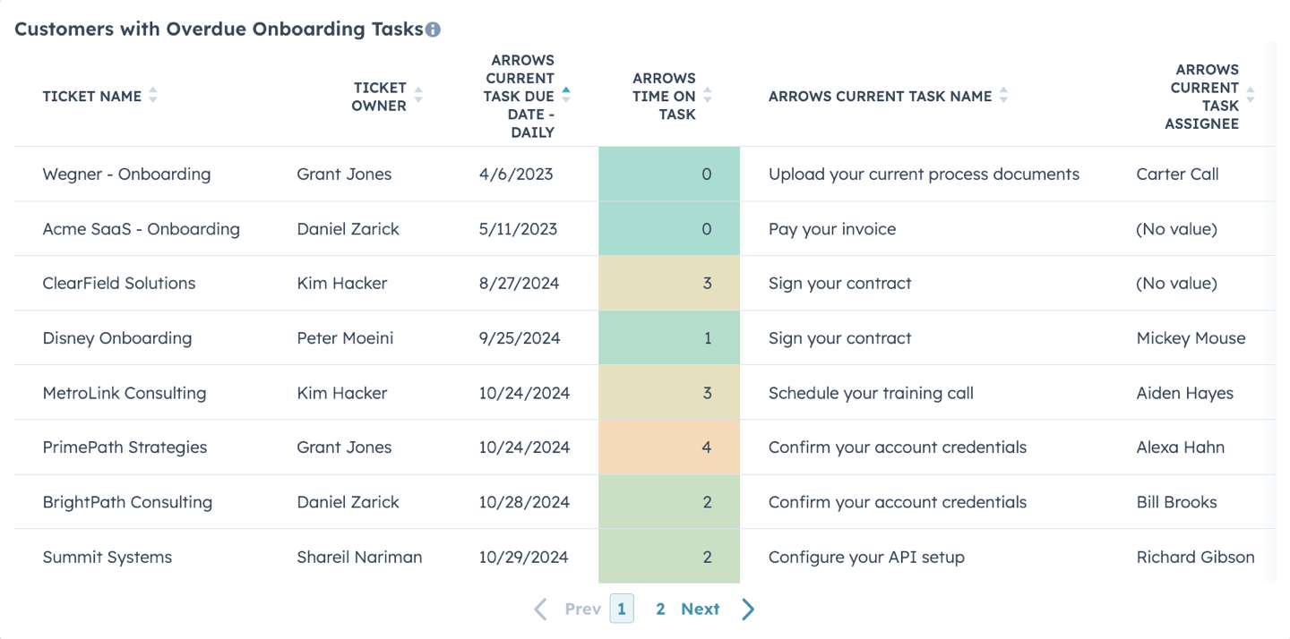The width and height of the screenshot is (1290, 639).
Task: Click the ClearField Solutions ticket name
Action: [x=119, y=284]
